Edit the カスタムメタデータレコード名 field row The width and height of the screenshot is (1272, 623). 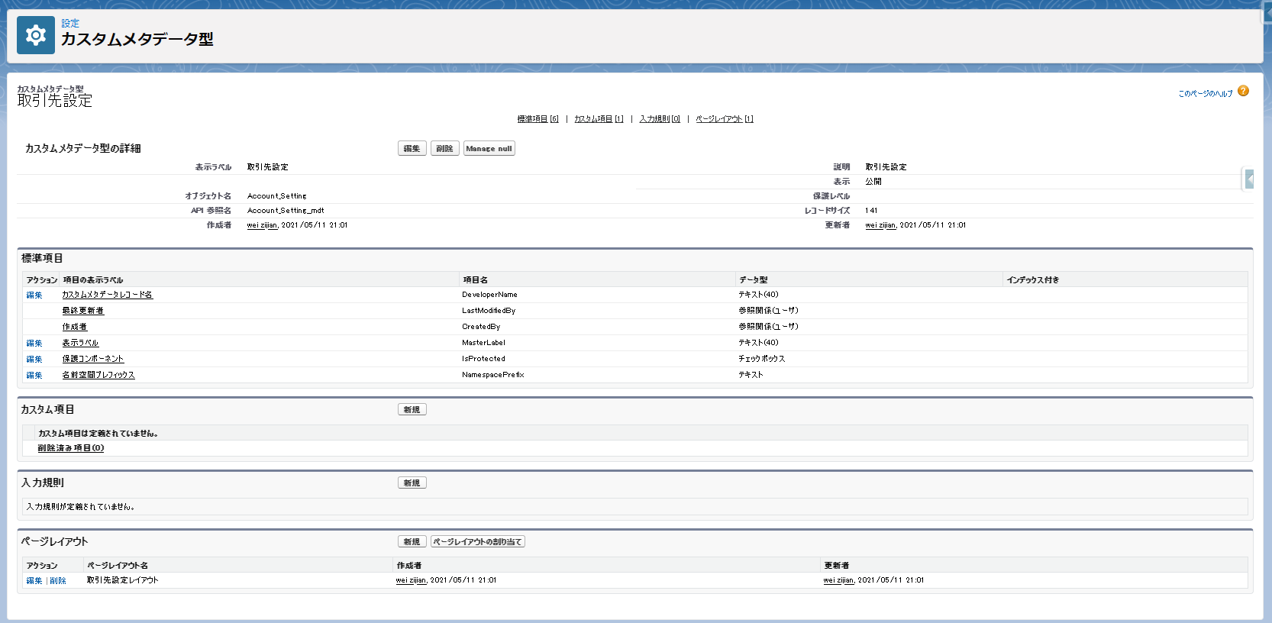tap(34, 295)
